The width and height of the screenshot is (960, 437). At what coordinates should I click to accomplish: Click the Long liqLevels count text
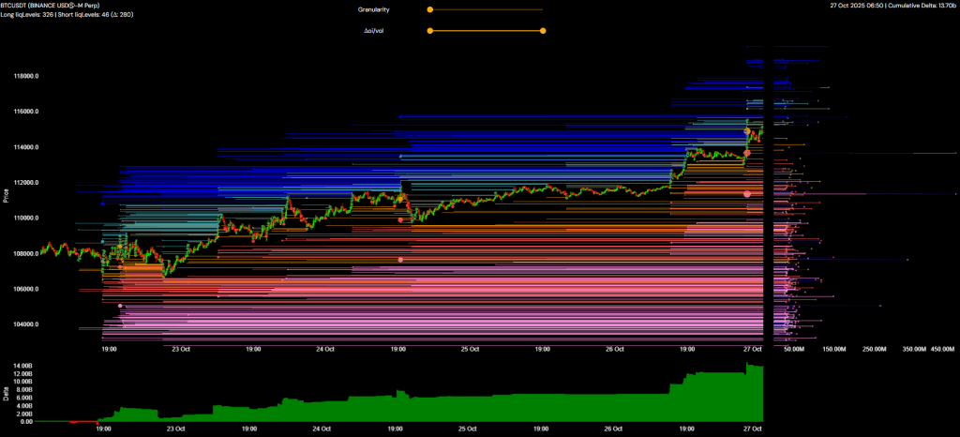[x=30, y=14]
